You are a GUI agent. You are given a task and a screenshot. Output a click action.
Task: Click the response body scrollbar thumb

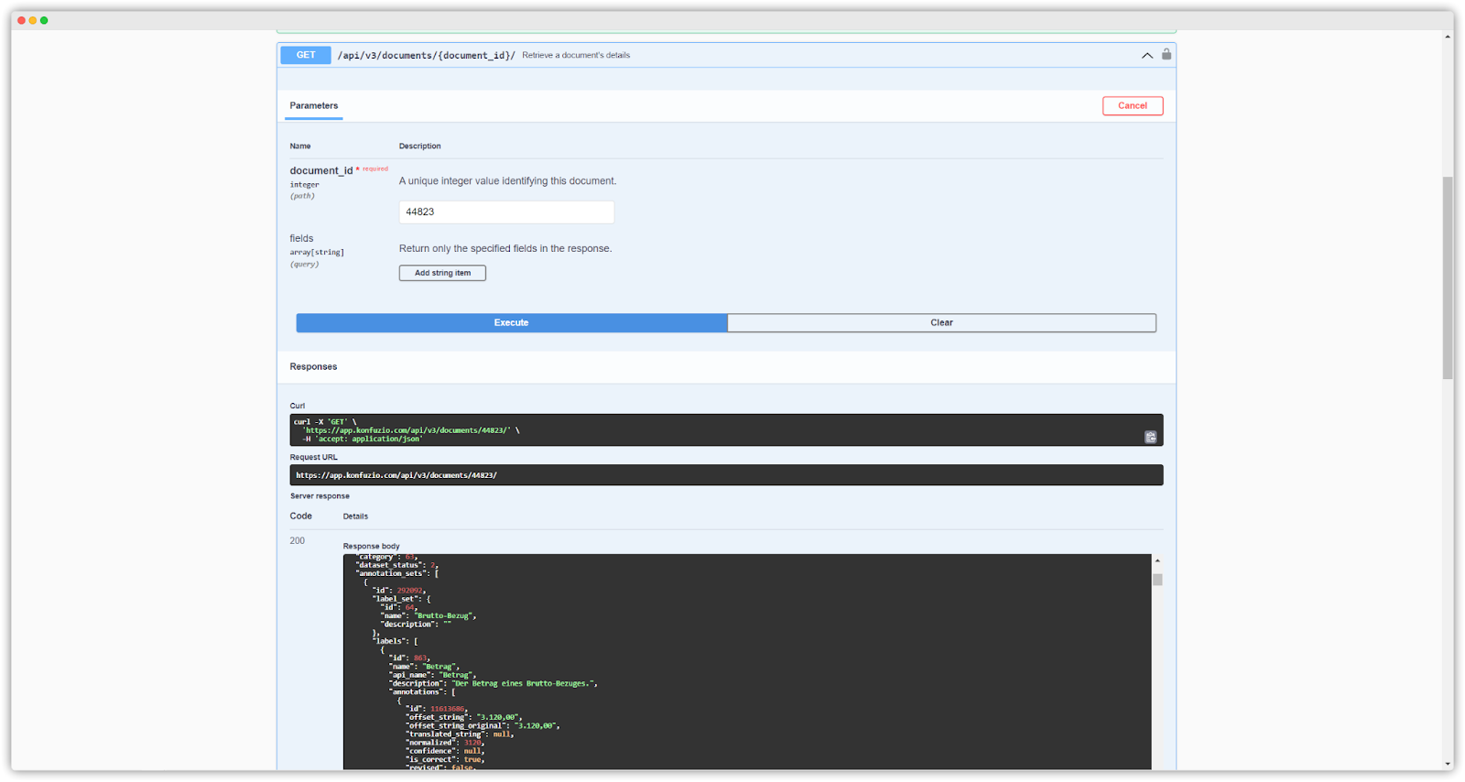pyautogui.click(x=1157, y=580)
